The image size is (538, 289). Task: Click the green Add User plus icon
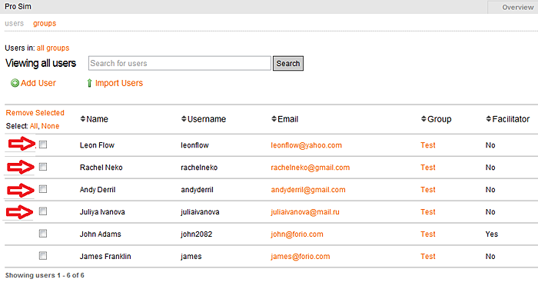tap(15, 83)
